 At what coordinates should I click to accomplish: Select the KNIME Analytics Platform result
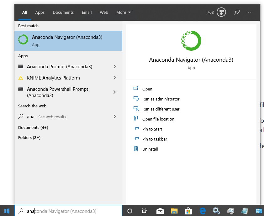(x=68, y=78)
